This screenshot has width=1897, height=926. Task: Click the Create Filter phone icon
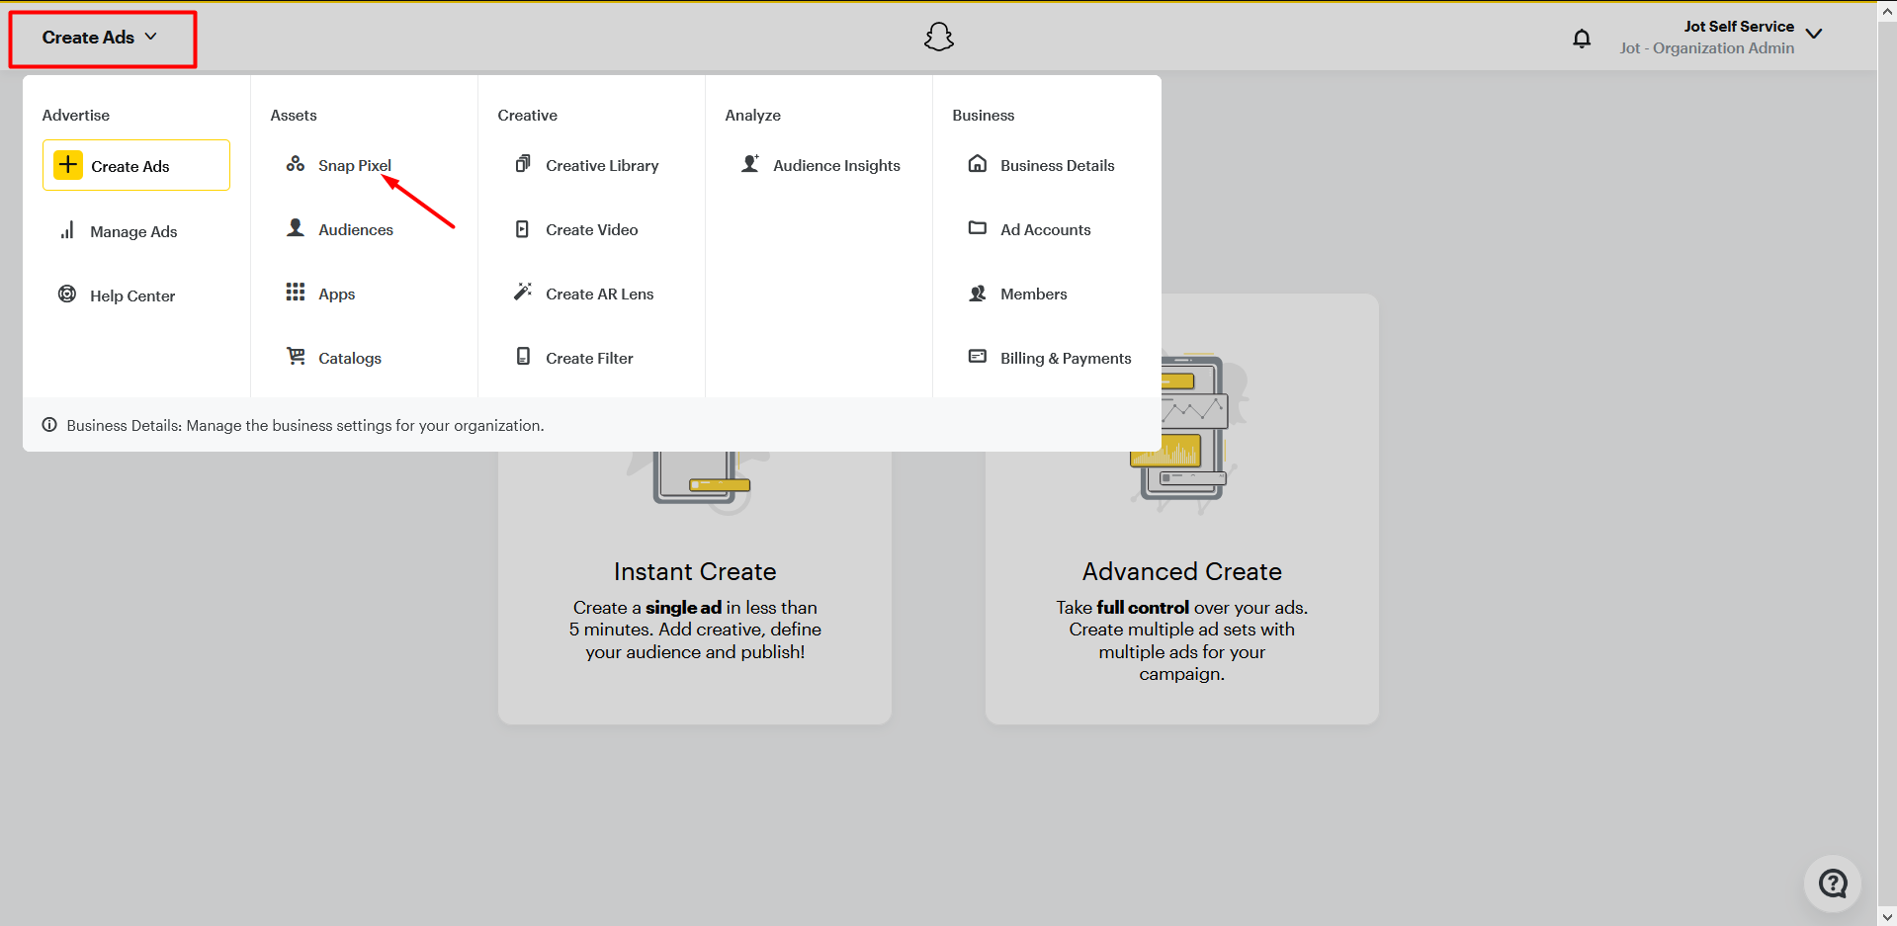click(523, 357)
